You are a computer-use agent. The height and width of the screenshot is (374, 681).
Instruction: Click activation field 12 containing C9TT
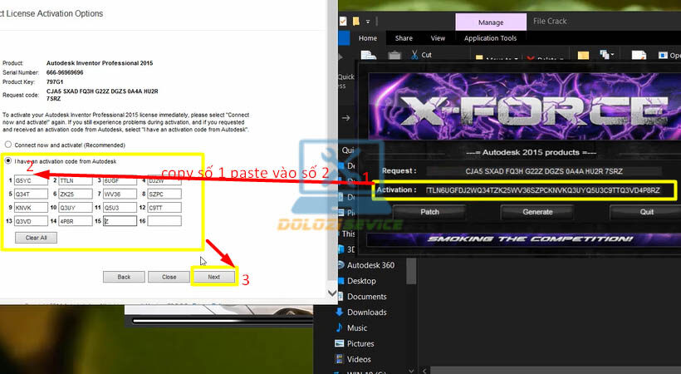tap(164, 208)
